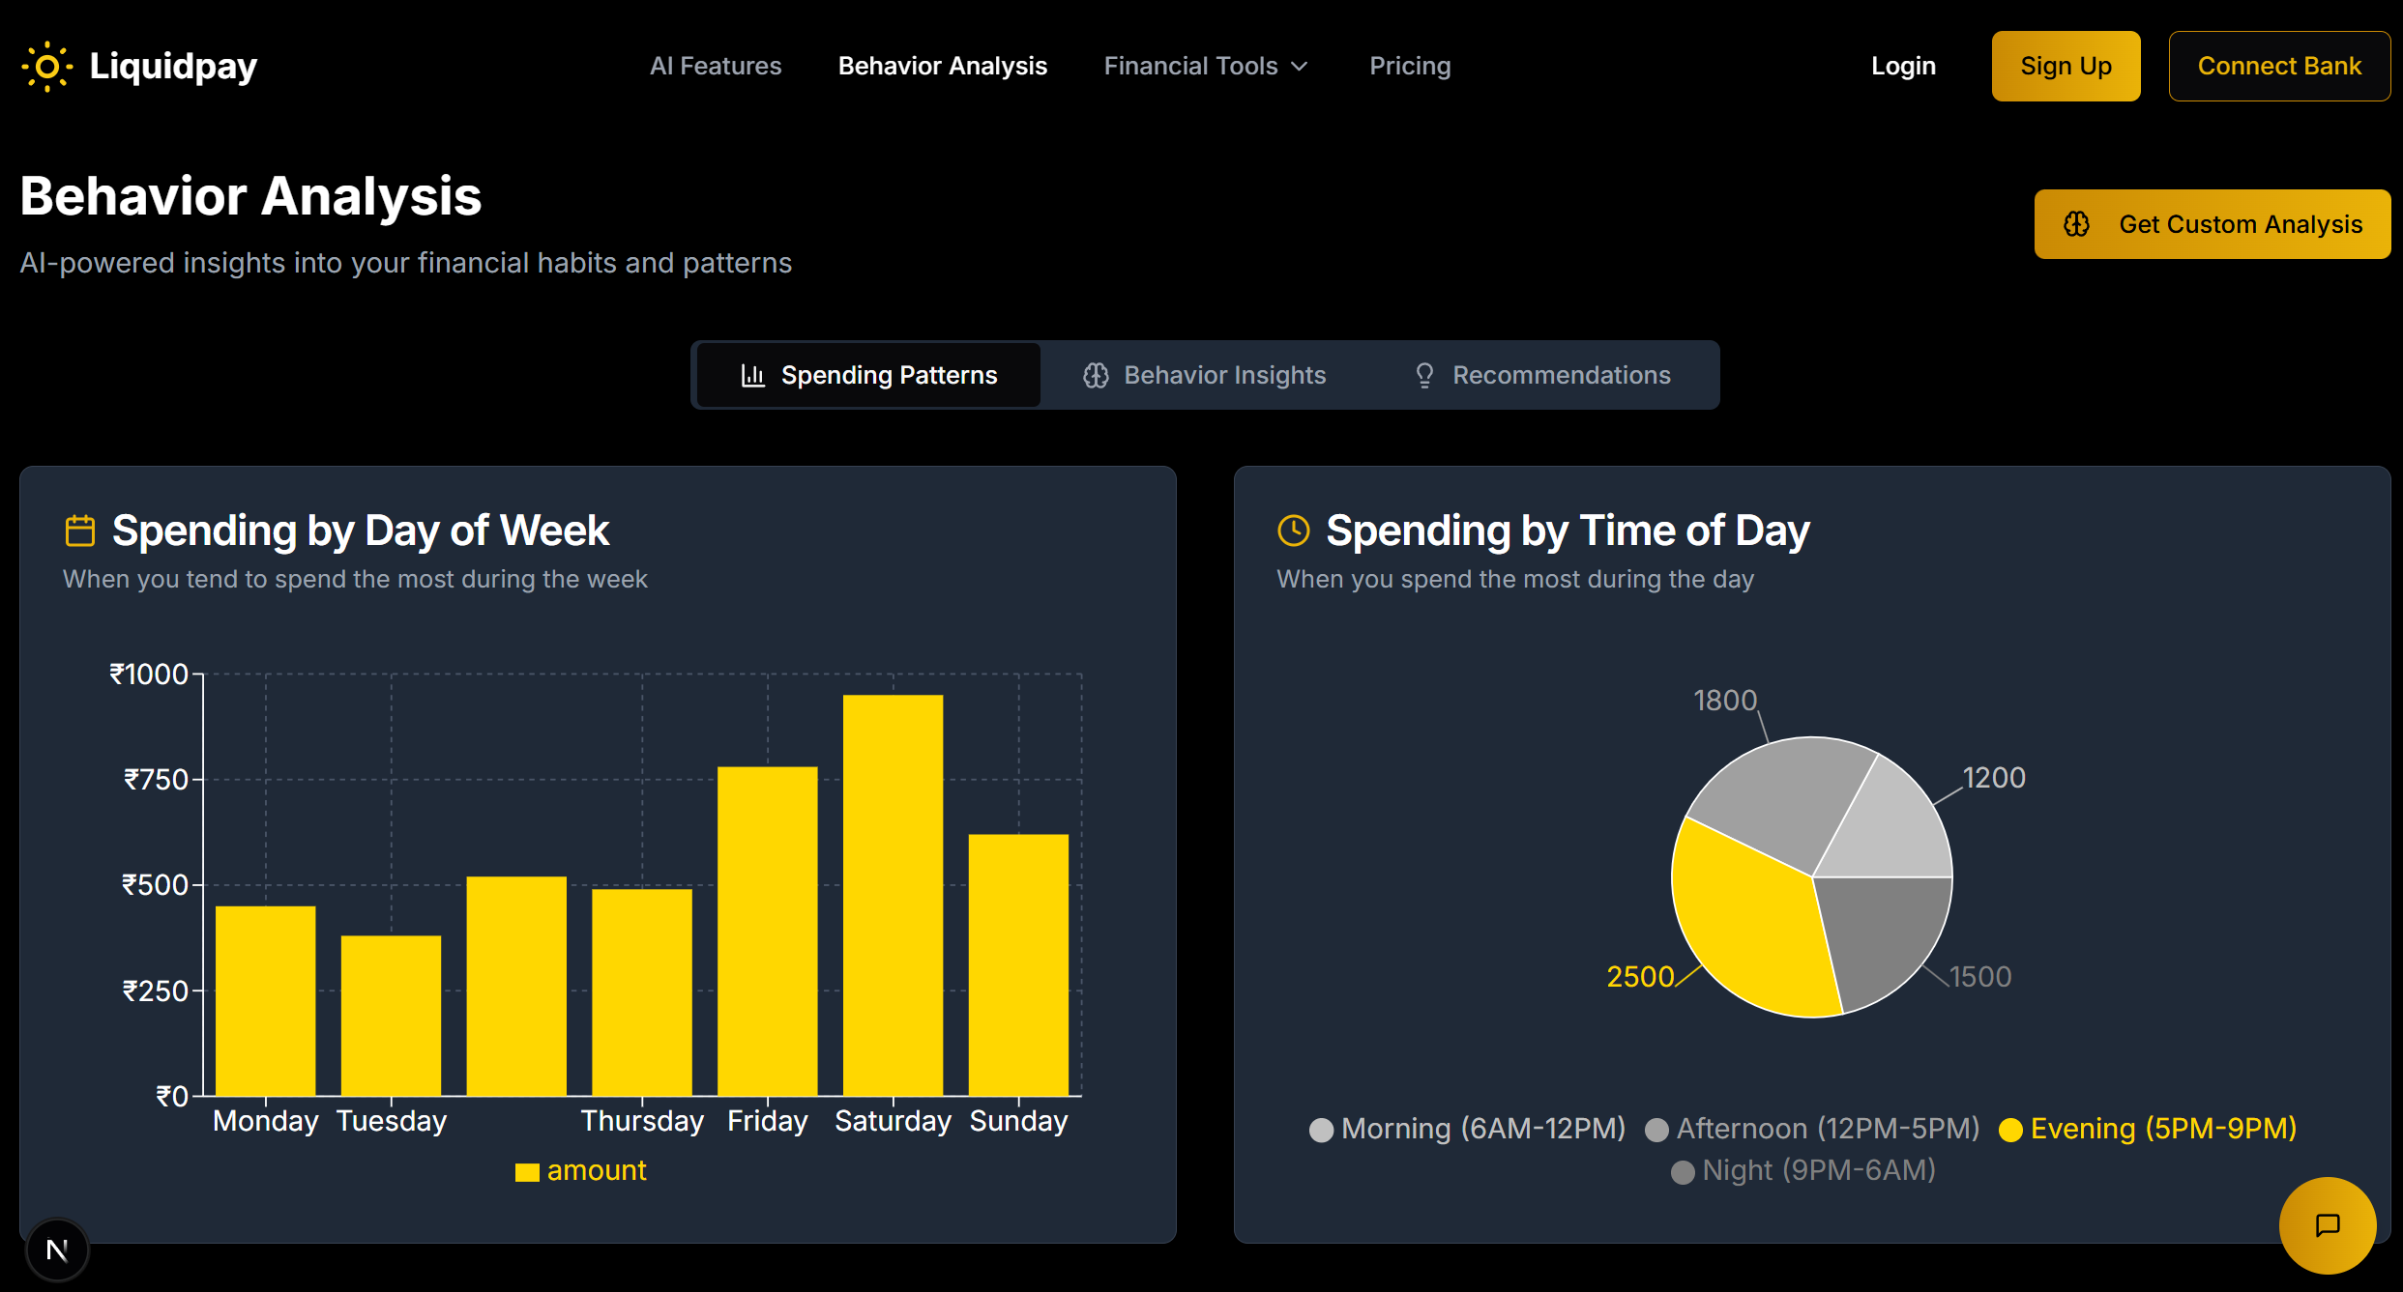Toggle the Morning (6AM-12PM) legend entry
The image size is (2403, 1292).
coord(1467,1129)
